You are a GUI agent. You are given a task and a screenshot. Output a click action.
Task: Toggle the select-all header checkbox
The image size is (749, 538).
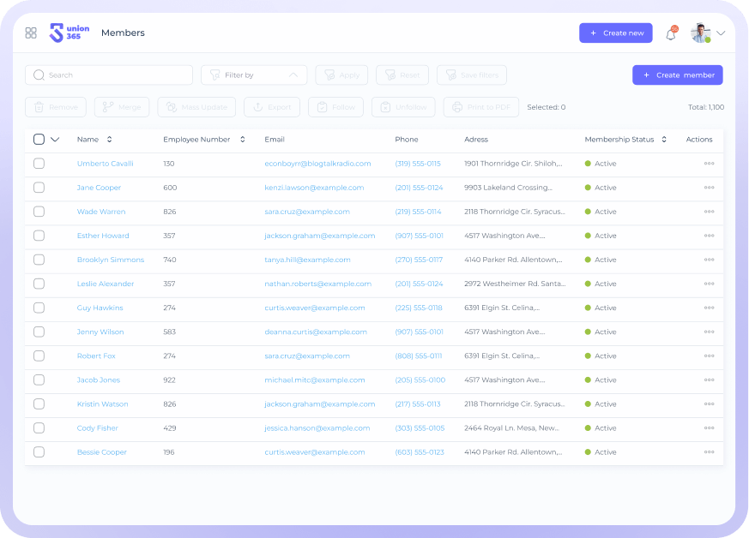click(39, 140)
